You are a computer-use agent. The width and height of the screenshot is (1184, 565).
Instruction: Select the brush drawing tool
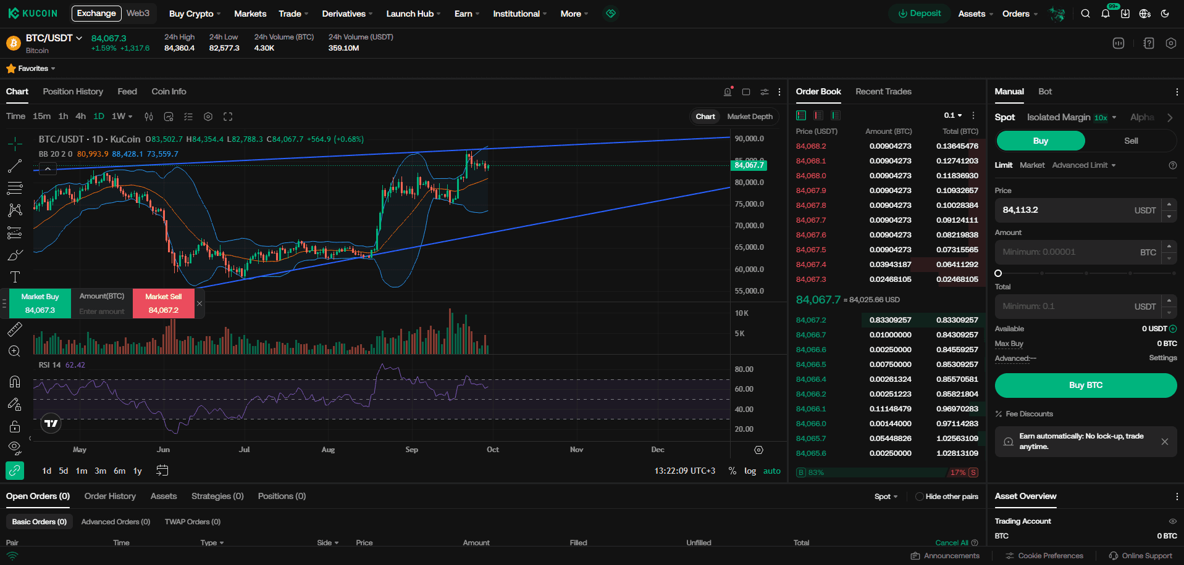15,255
